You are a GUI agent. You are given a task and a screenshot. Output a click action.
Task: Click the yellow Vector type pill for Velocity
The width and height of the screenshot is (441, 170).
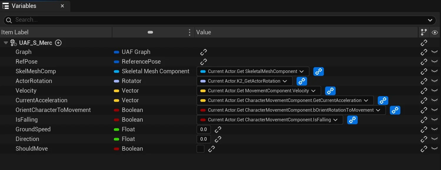pos(117,91)
